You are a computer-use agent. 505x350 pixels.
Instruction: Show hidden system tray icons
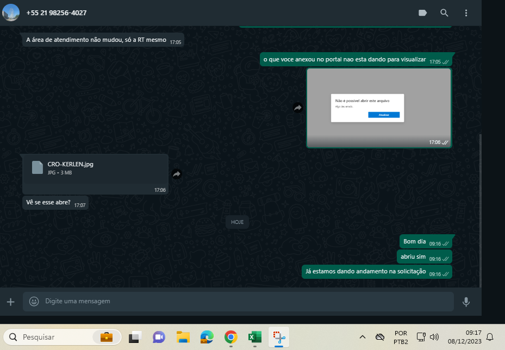(x=363, y=337)
